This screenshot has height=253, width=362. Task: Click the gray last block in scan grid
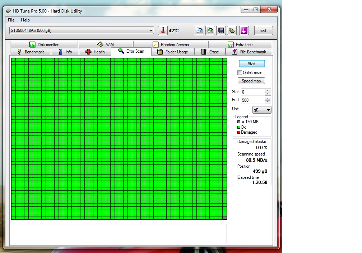[x=224, y=218]
